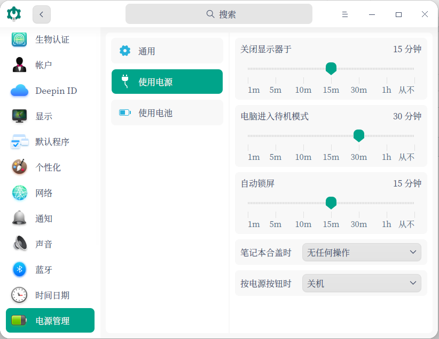439x339 pixels.
Task: Click the 搜索 search field
Action: coord(219,14)
